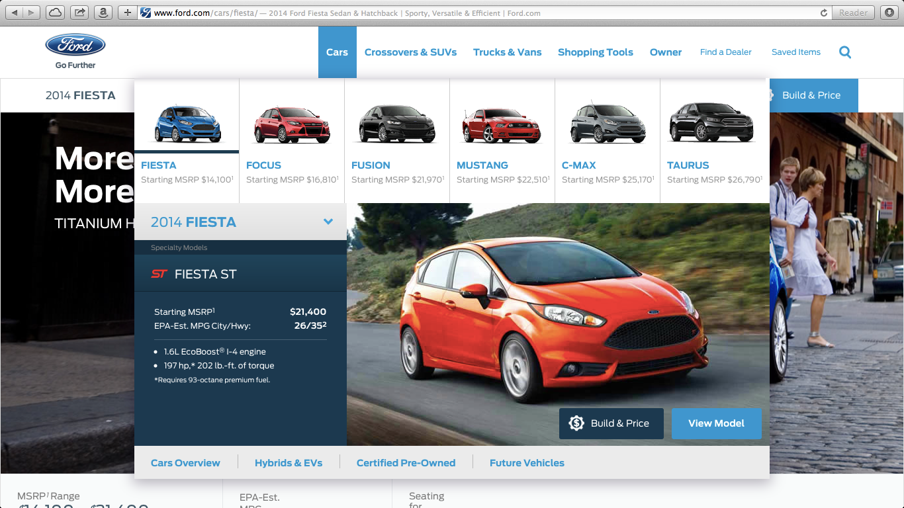904x508 pixels.
Task: Open the Crossovers & SUVs menu
Action: (410, 52)
